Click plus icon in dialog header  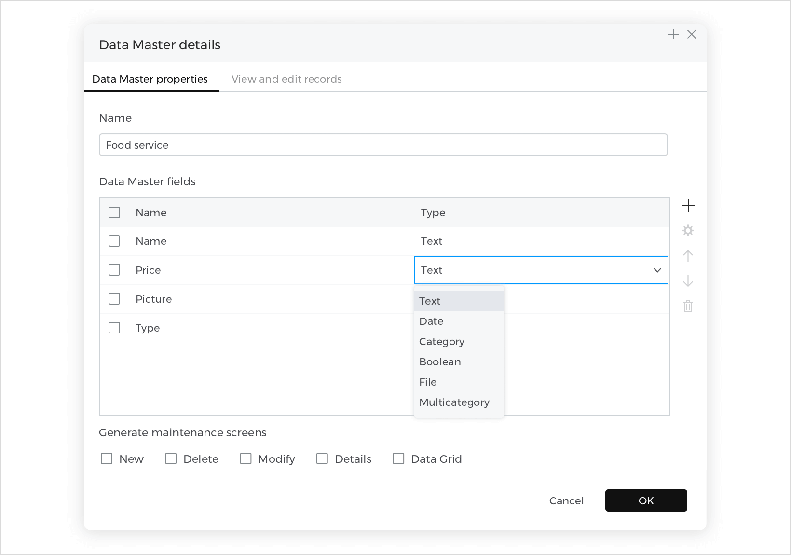click(673, 34)
